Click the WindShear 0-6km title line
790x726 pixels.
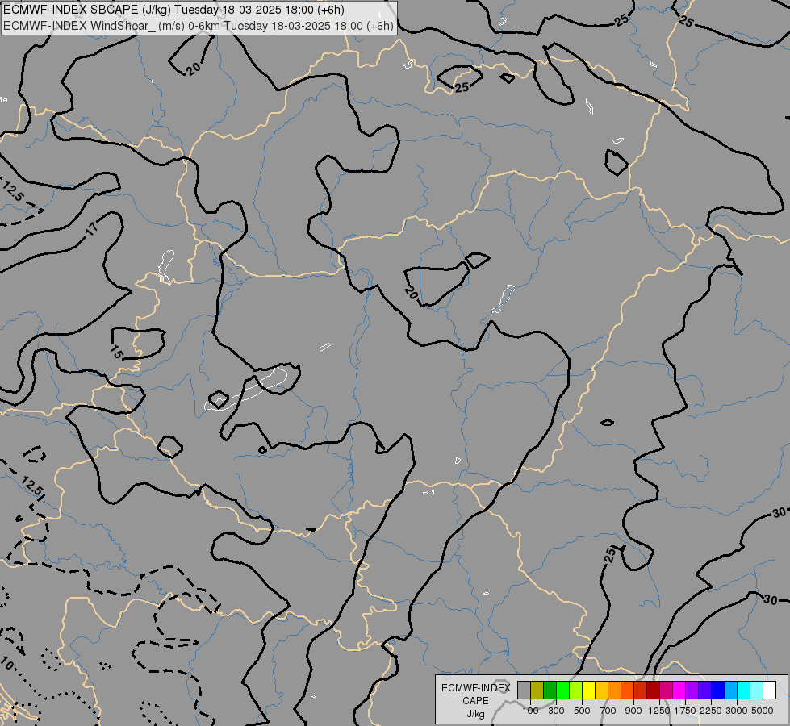[198, 26]
